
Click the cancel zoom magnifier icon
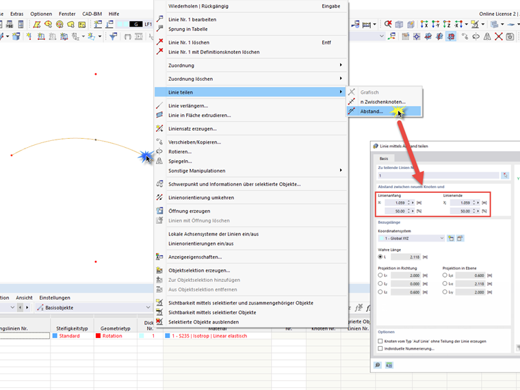click(x=388, y=24)
